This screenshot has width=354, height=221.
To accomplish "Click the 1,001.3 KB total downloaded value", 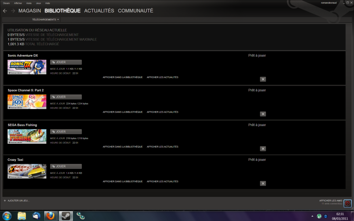I will point(16,44).
